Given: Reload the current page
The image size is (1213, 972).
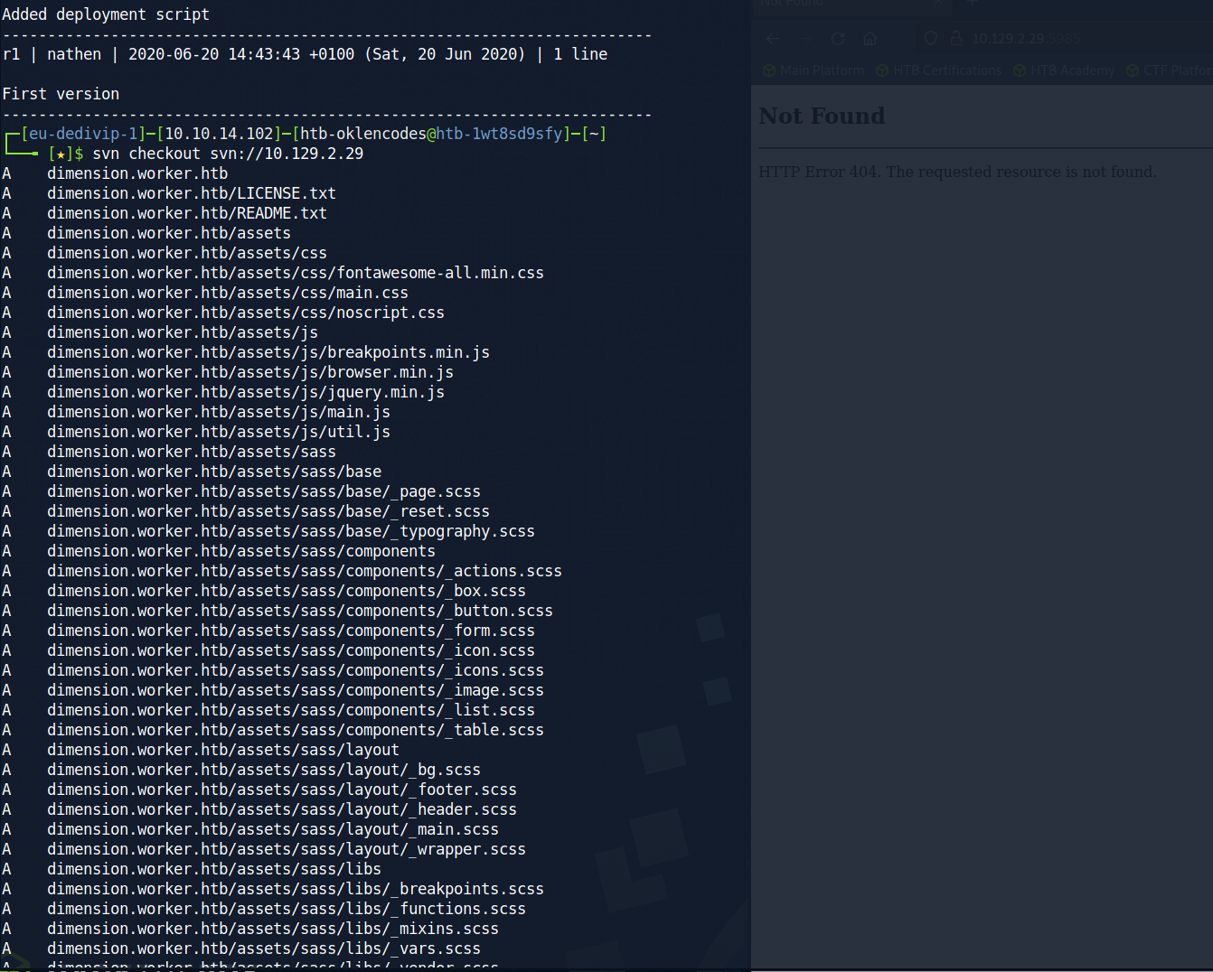Looking at the screenshot, I should tap(838, 39).
